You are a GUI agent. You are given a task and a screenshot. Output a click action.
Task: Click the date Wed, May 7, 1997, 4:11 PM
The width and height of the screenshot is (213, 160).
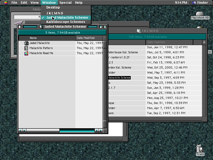(x=166, y=73)
